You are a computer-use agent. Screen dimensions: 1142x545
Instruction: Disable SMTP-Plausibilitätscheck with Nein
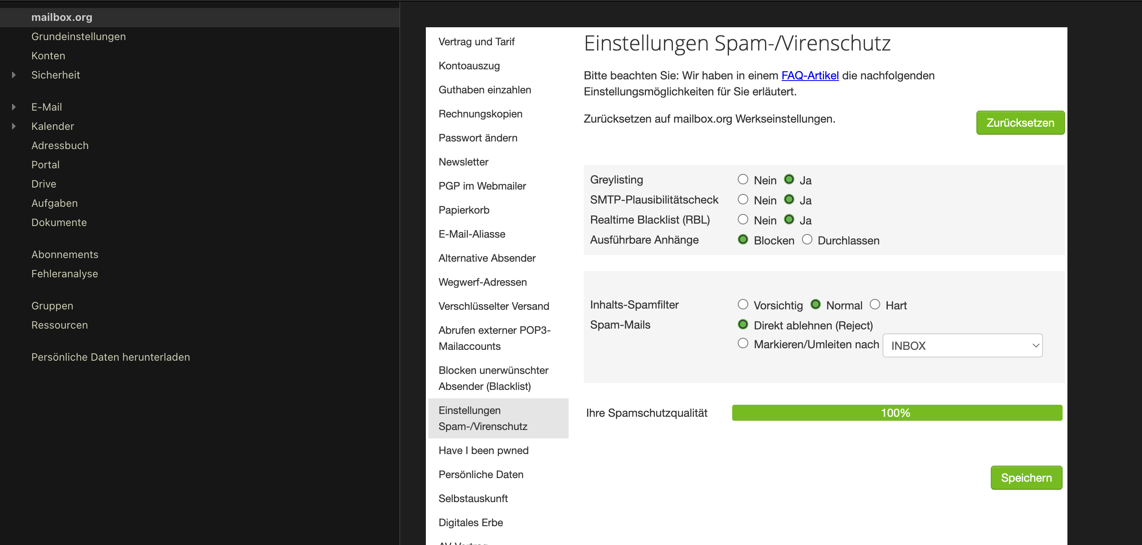point(743,200)
